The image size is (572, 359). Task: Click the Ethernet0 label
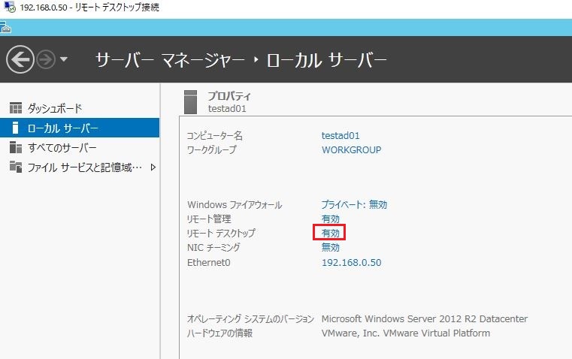coord(209,262)
